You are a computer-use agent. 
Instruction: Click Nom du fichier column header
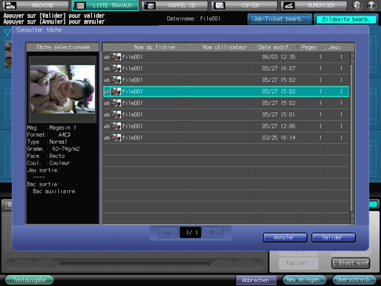(x=156, y=47)
